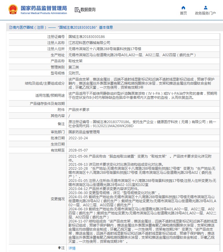Click the bullet icon beside 注

[x=59, y=248]
